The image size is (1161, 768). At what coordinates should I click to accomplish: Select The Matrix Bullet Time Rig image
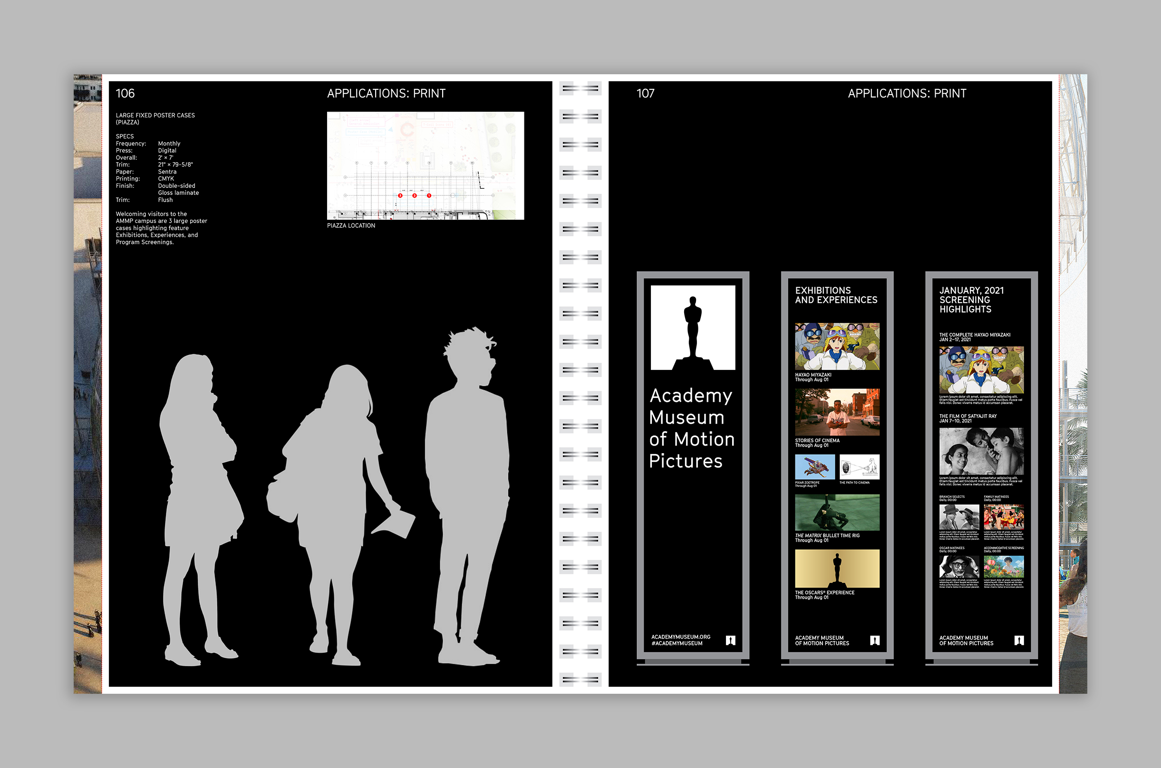(x=837, y=512)
